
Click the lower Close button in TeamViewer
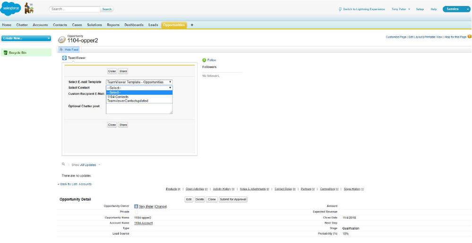pos(112,125)
